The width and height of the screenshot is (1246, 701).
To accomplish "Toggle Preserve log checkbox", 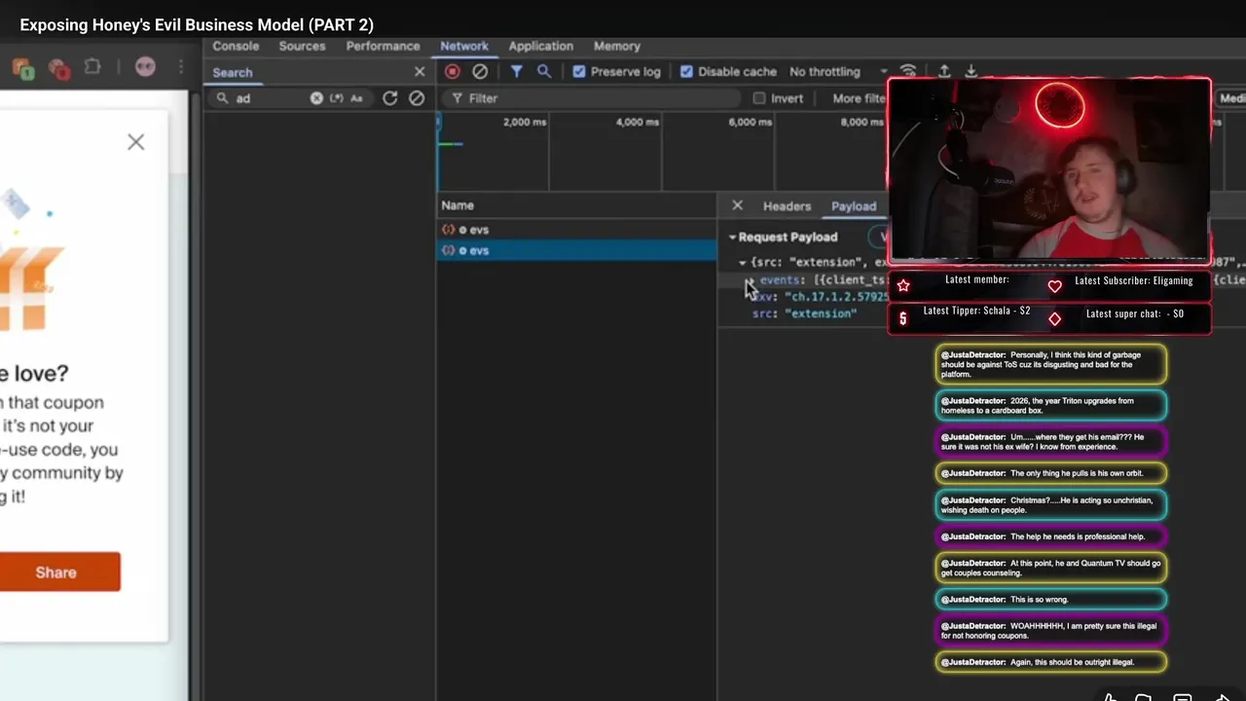I will tap(579, 71).
